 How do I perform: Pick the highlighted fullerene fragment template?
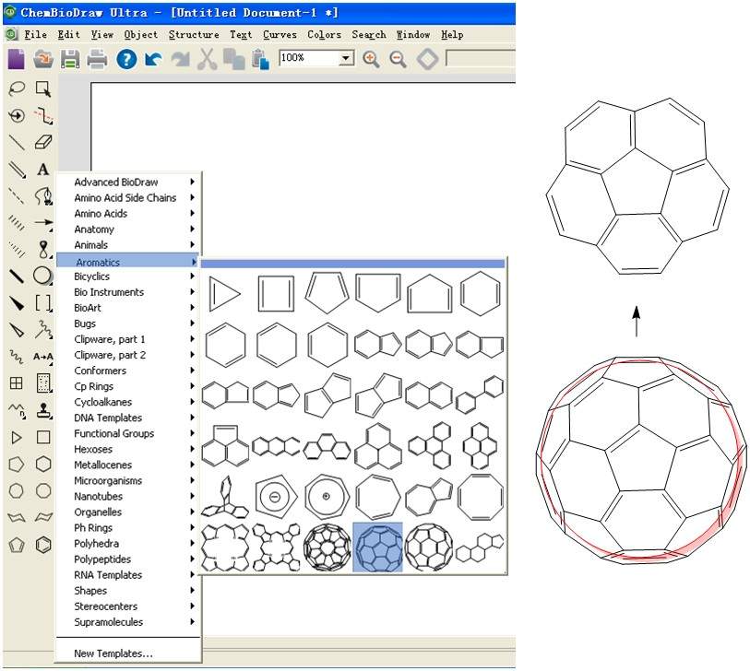click(378, 547)
